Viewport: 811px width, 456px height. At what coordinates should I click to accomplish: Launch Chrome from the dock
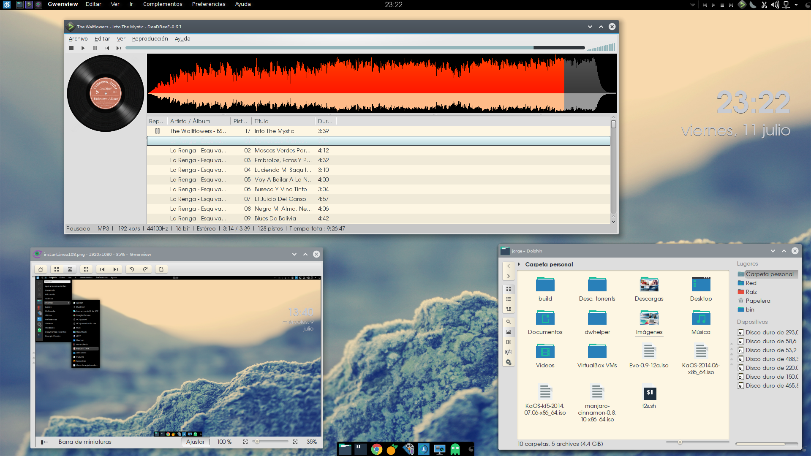coord(376,449)
